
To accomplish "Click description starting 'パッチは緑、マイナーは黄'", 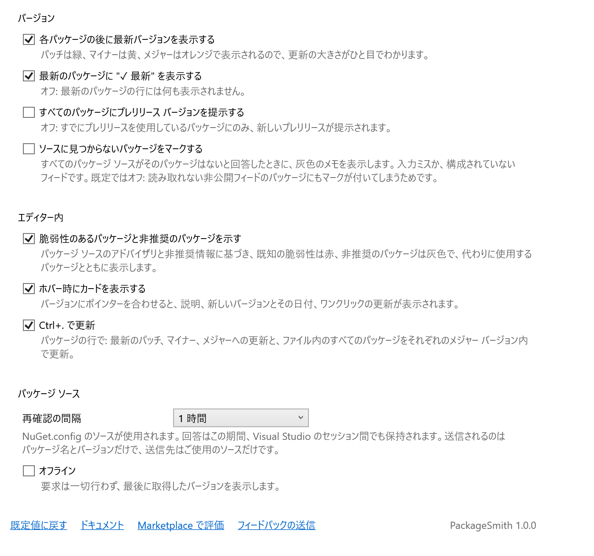I will (x=236, y=55).
